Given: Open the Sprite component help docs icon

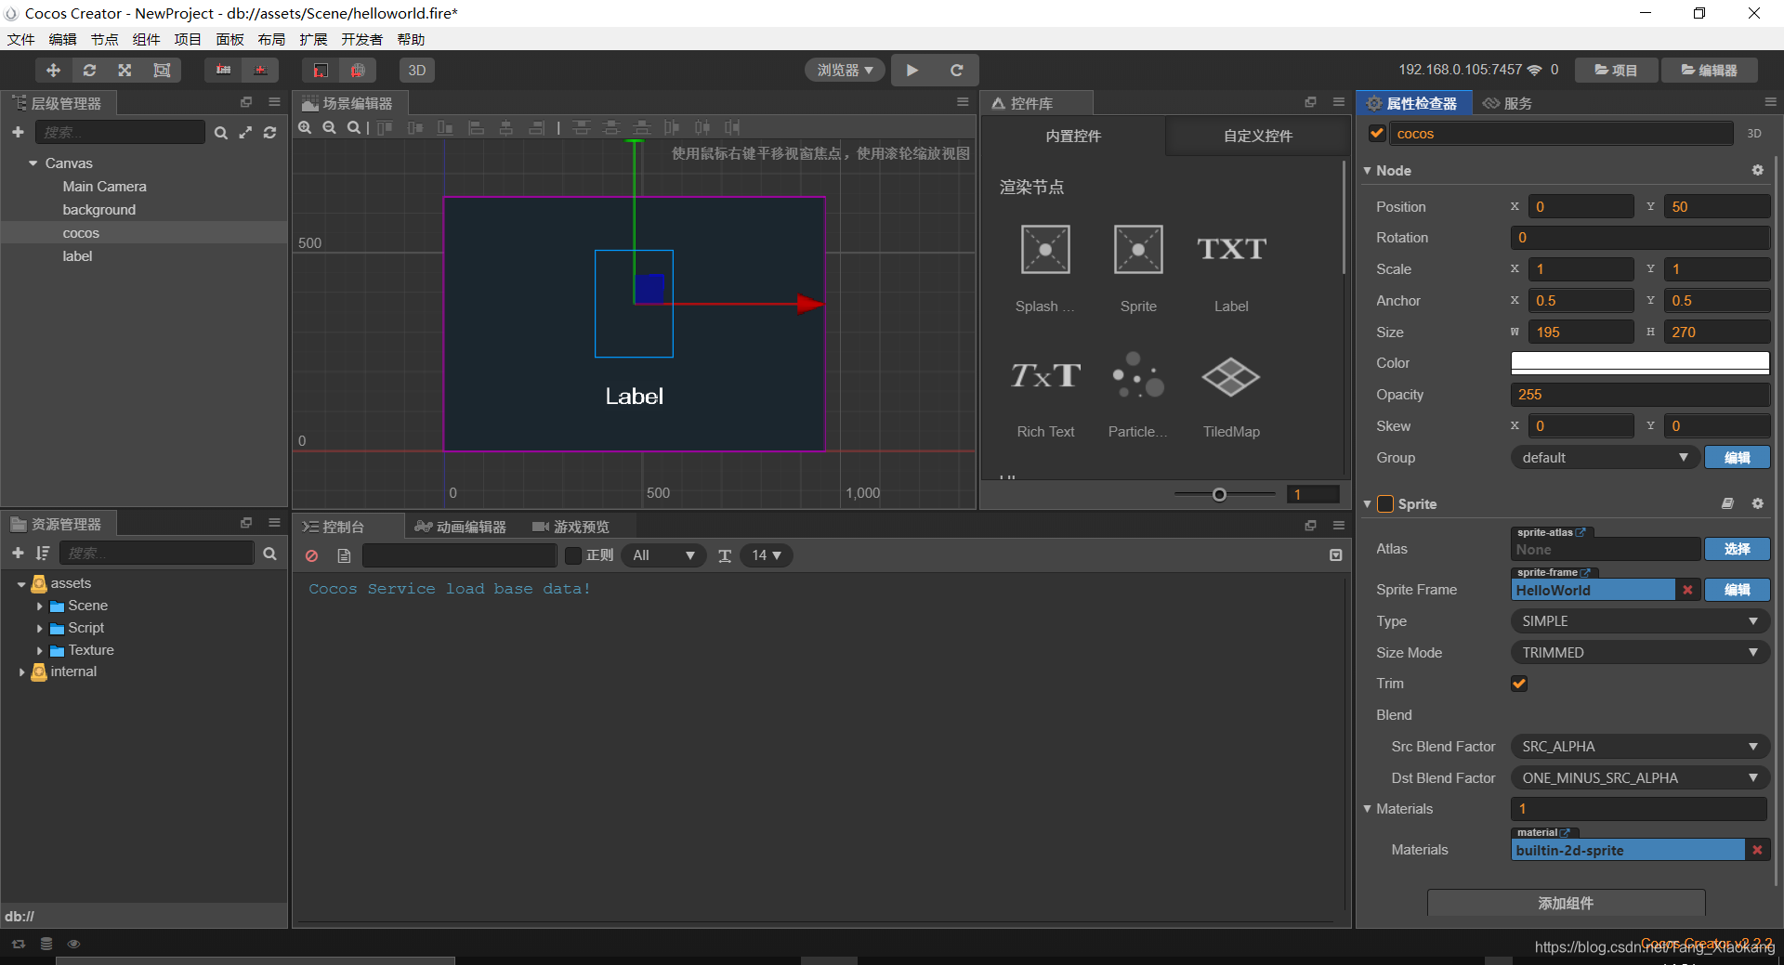Looking at the screenshot, I should coord(1727,504).
